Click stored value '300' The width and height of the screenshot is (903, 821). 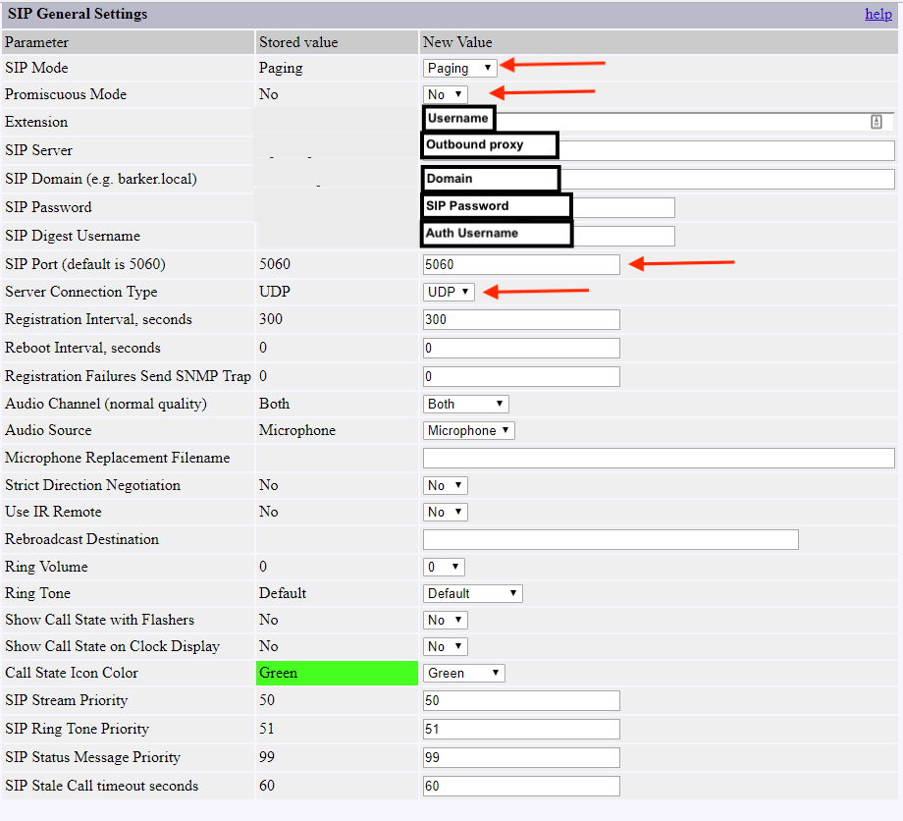coord(271,320)
